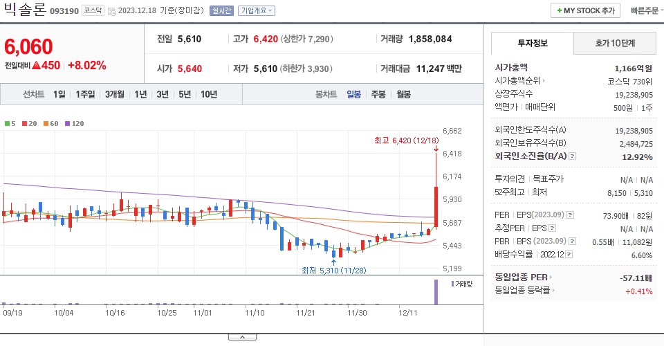Screen dimensions: 664x346
Task: Click the green 5-day moving average legend
Action: point(10,124)
